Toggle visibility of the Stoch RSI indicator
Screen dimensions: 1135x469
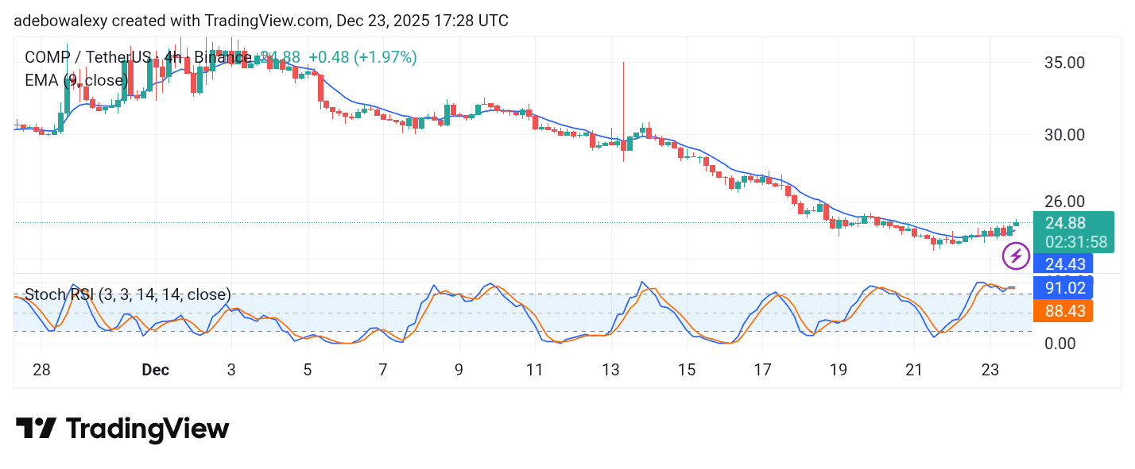tap(127, 294)
